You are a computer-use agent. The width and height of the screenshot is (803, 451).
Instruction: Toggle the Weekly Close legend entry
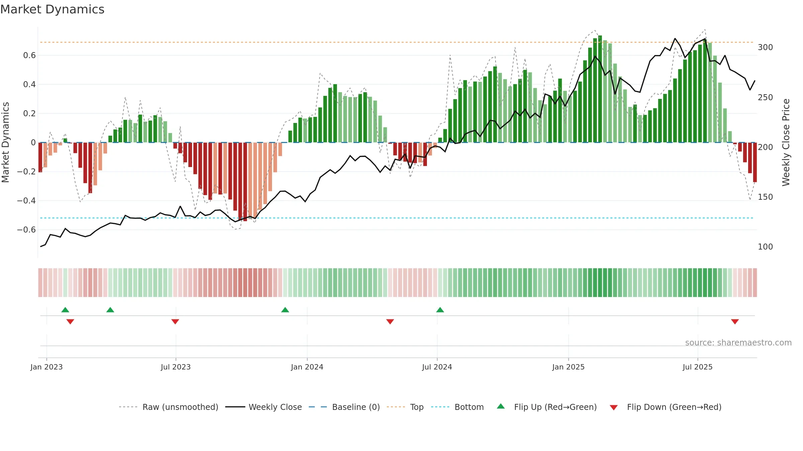tap(263, 407)
